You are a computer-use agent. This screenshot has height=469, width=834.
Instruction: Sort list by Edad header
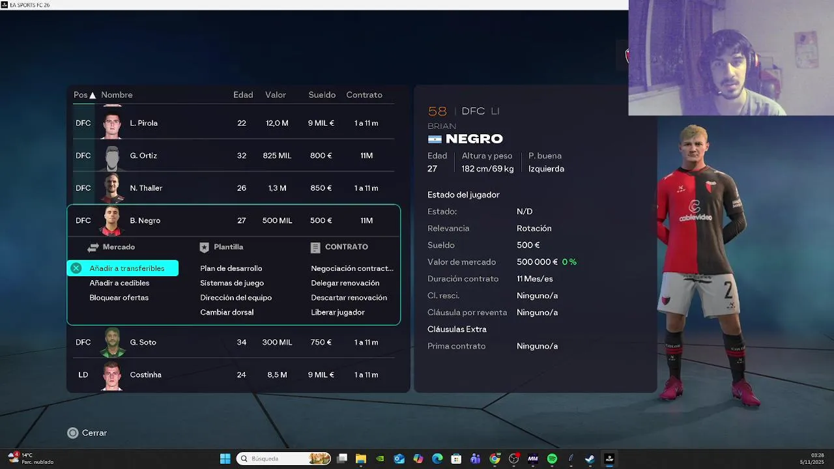point(243,95)
